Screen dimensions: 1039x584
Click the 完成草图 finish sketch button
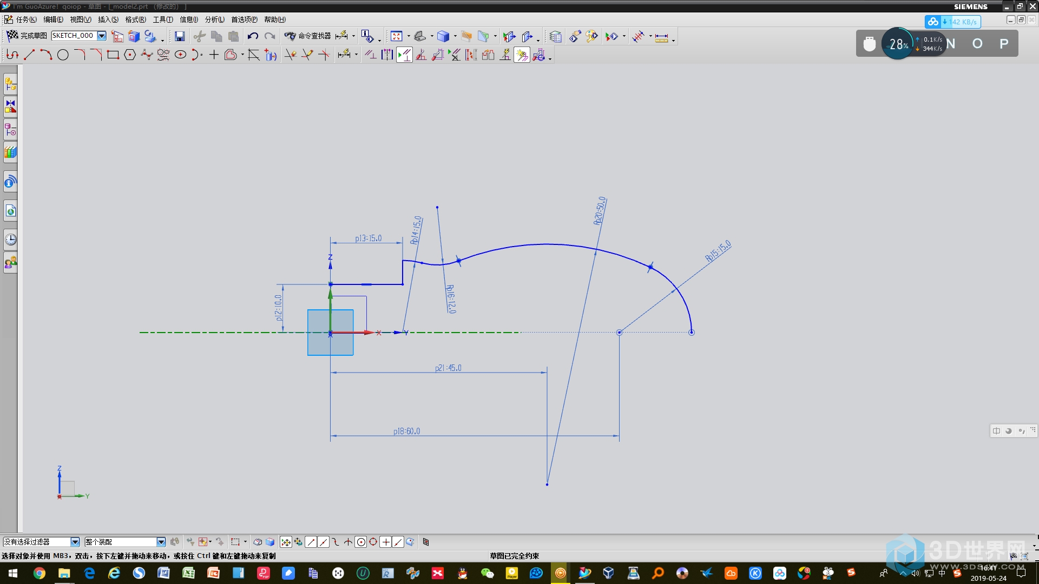pos(27,36)
